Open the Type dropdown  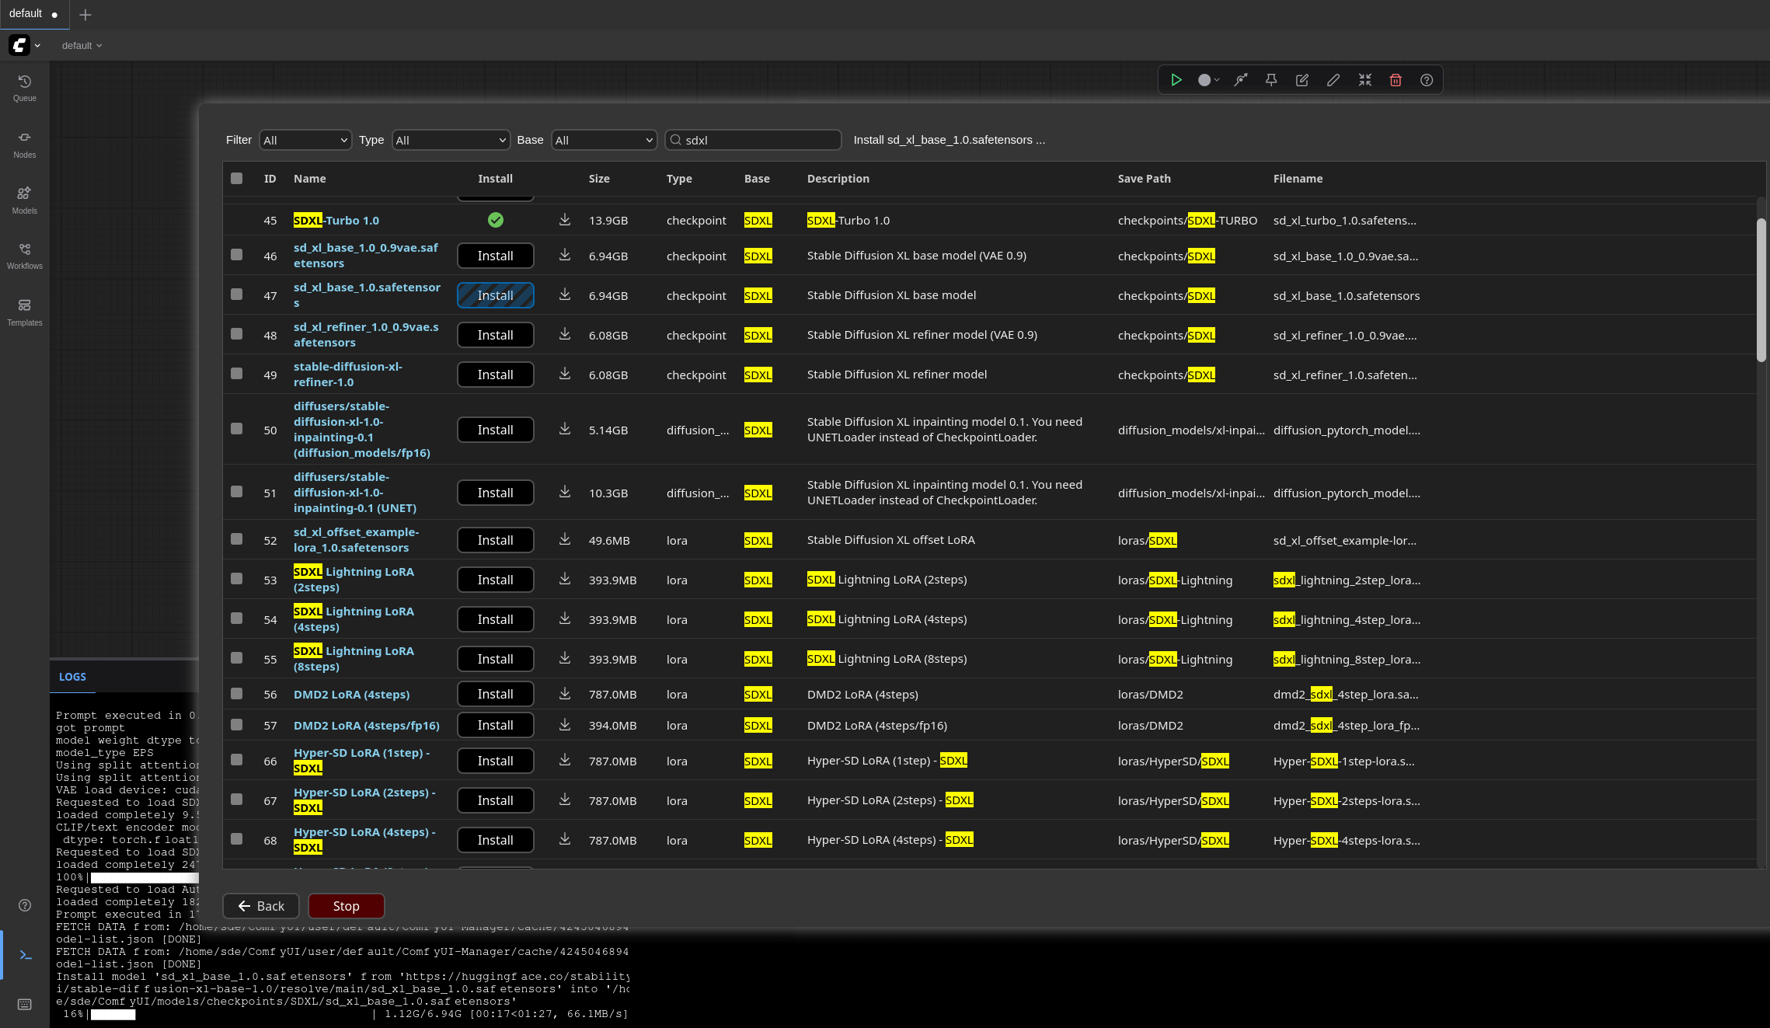451,140
